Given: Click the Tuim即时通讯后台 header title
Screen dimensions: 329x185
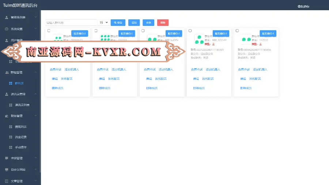Looking at the screenshot, I should 20,5.
